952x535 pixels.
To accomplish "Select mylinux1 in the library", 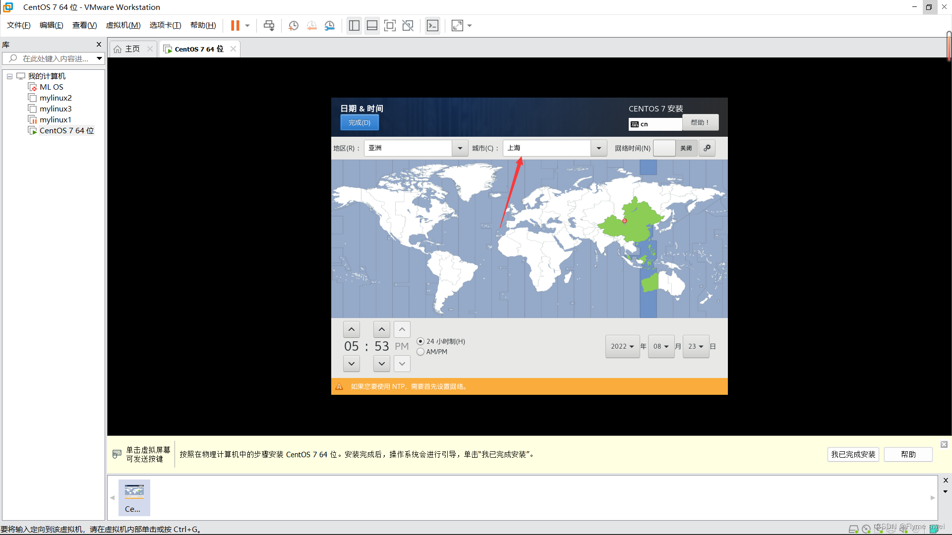I will pos(56,120).
